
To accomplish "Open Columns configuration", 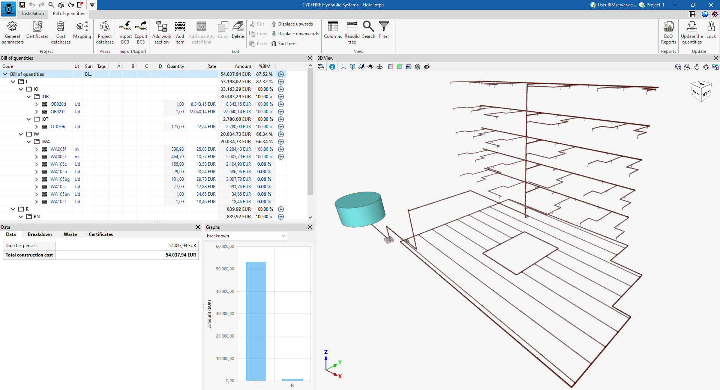I will (333, 30).
